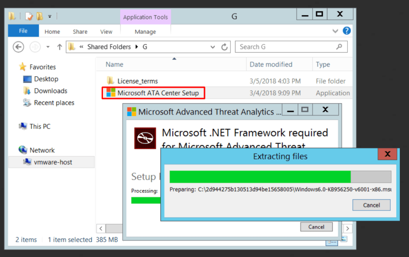Image resolution: width=409 pixels, height=257 pixels.
Task: Open Desktop in Favorites
Action: point(46,79)
